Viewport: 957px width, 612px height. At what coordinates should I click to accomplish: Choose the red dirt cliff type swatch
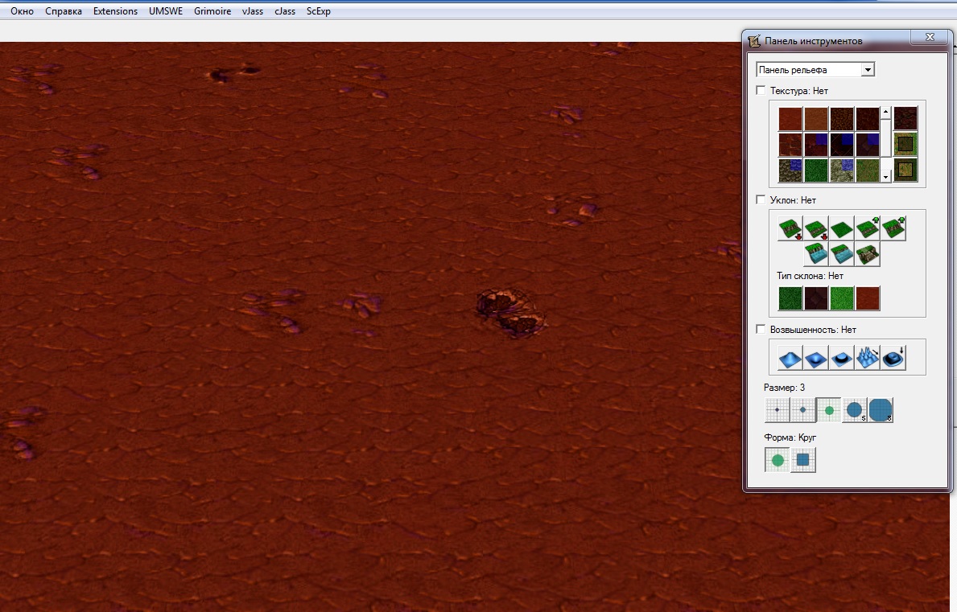point(868,298)
